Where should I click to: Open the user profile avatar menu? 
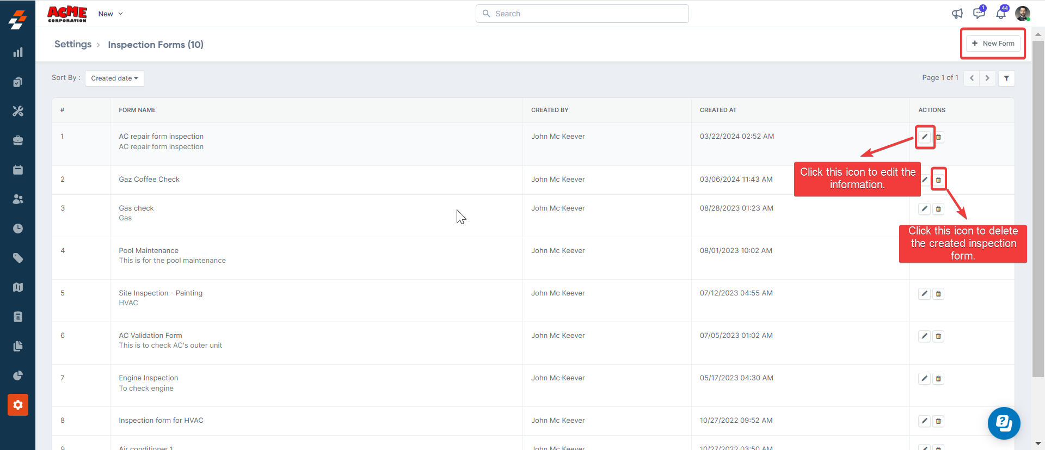1022,14
